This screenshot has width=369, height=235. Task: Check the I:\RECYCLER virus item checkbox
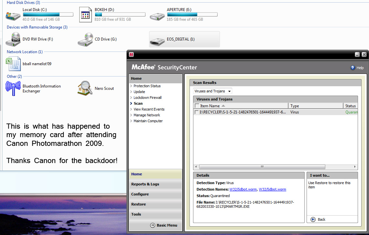click(197, 112)
